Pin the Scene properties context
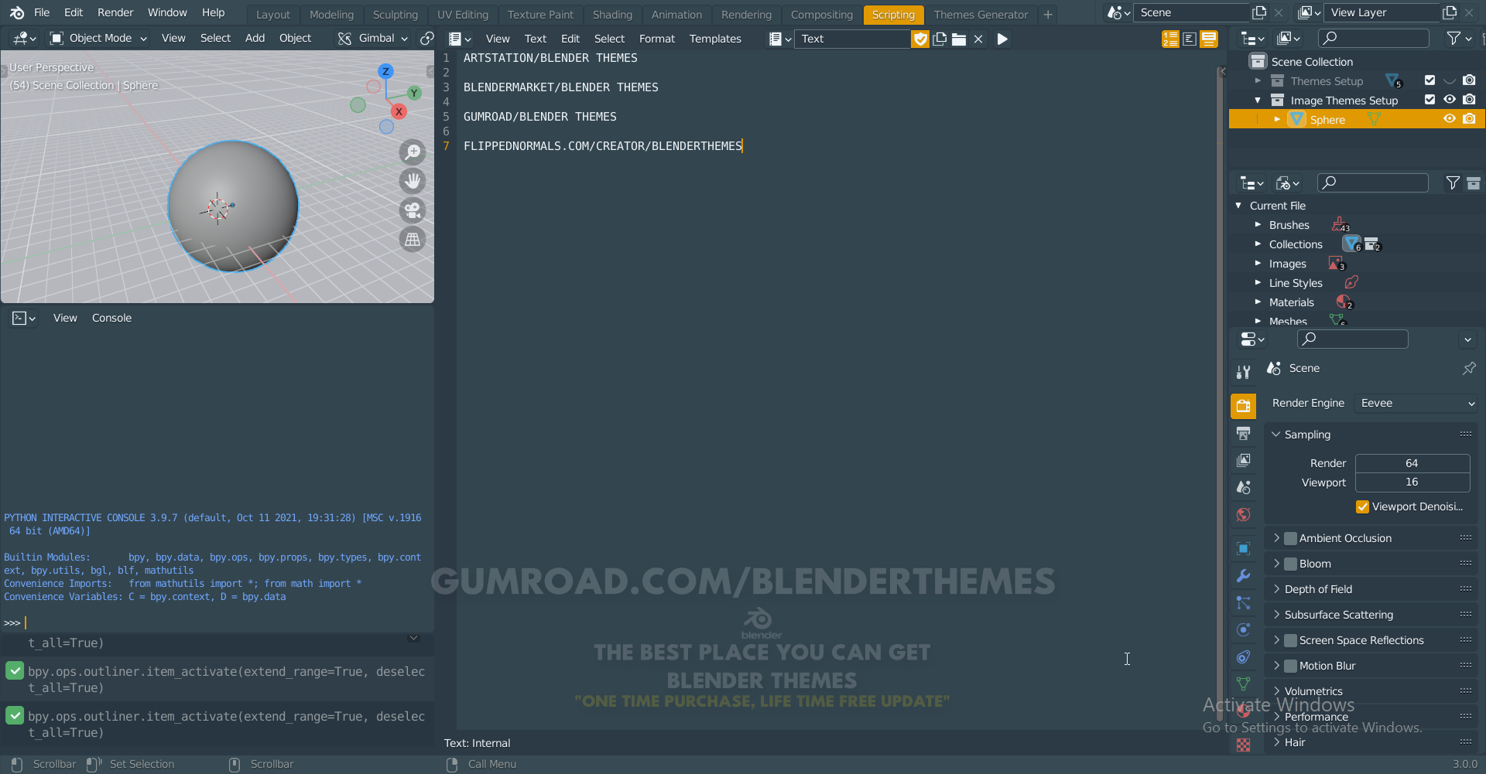This screenshot has height=774, width=1486. [x=1469, y=369]
